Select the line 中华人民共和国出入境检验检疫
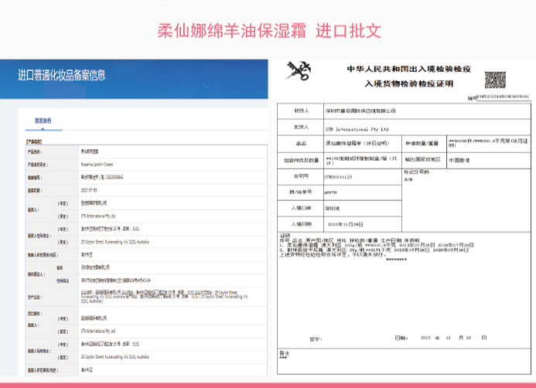 point(409,69)
